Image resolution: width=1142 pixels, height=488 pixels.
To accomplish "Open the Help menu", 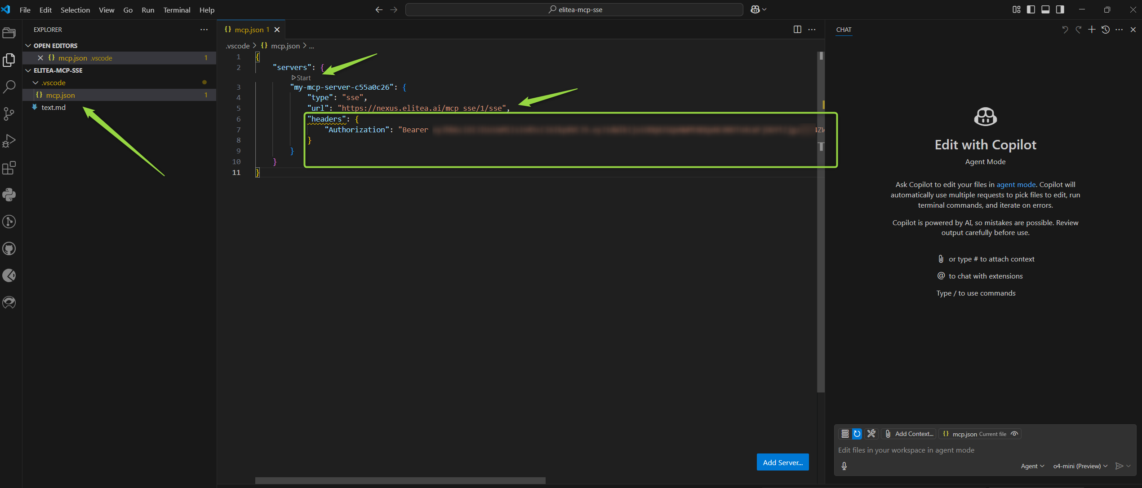I will 207,9.
